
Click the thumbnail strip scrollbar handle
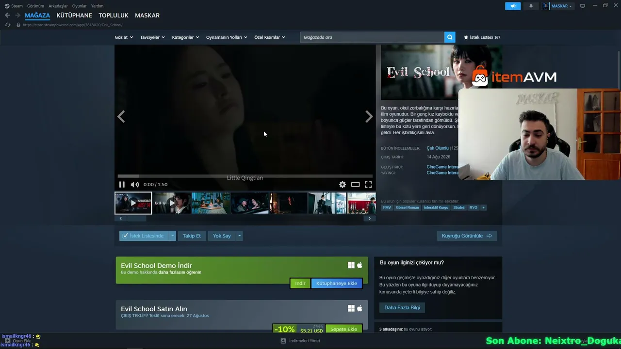coord(136,219)
